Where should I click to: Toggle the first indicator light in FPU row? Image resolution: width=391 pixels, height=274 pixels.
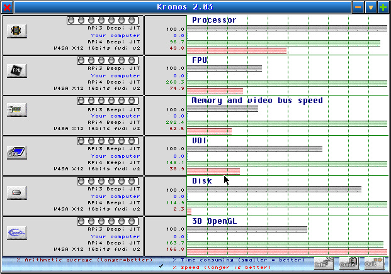point(81,60)
